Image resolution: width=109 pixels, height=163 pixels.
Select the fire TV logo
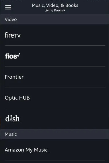13,35
